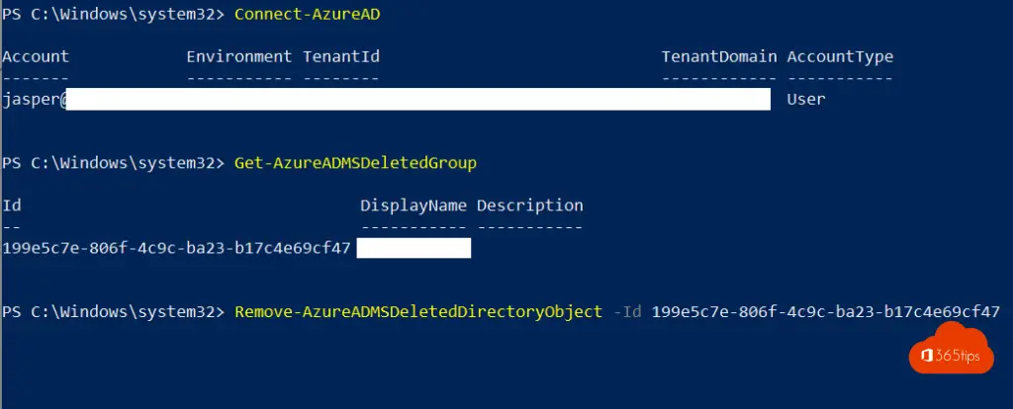Click the AccountType column header
This screenshot has width=1013, height=409.
840,56
